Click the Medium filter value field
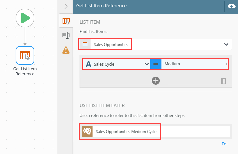 [191, 64]
